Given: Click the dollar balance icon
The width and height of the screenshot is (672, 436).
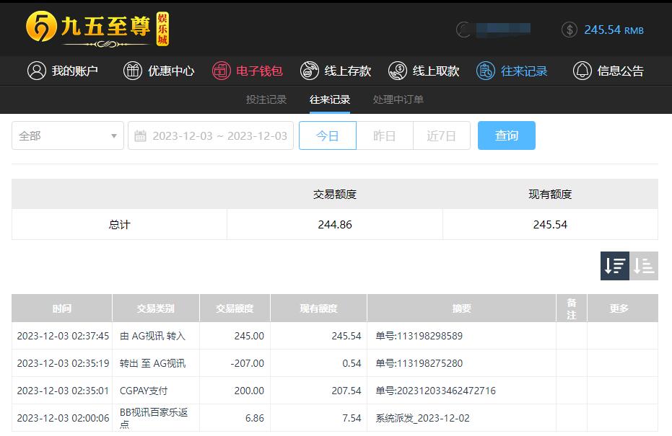Looking at the screenshot, I should point(570,30).
